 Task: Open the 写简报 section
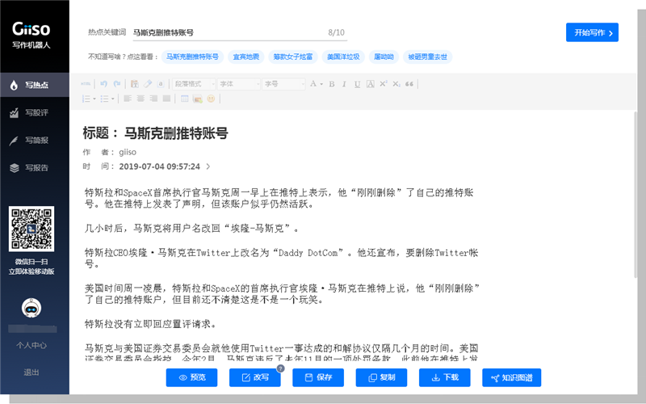(x=35, y=140)
